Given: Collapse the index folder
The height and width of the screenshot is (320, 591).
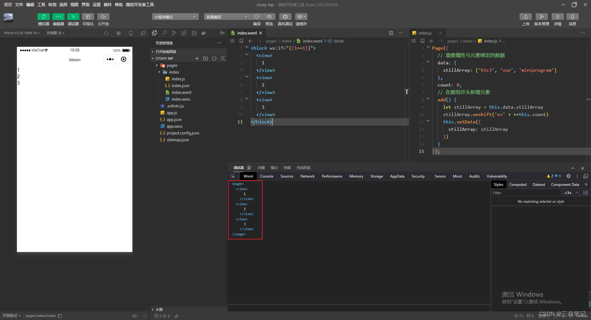Looking at the screenshot, I should pyautogui.click(x=174, y=72).
